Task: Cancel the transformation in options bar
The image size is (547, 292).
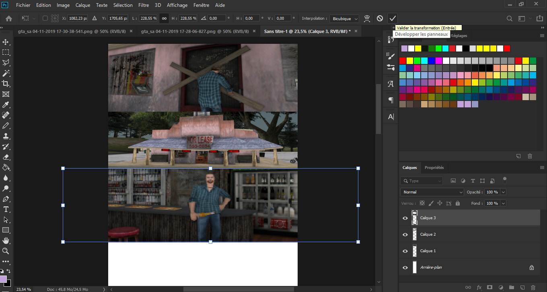Action: [x=380, y=18]
